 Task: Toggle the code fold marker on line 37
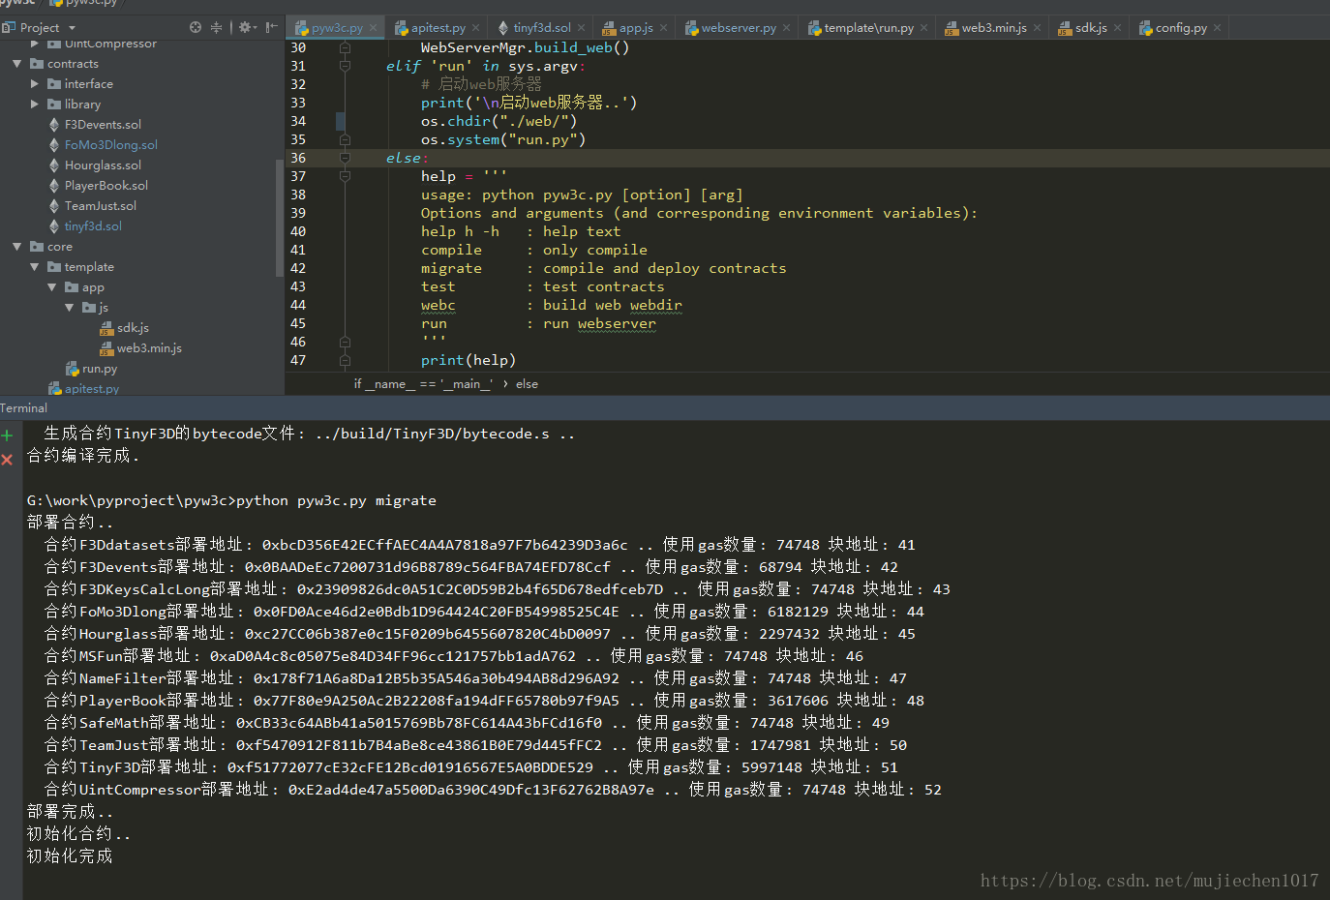pos(345,176)
